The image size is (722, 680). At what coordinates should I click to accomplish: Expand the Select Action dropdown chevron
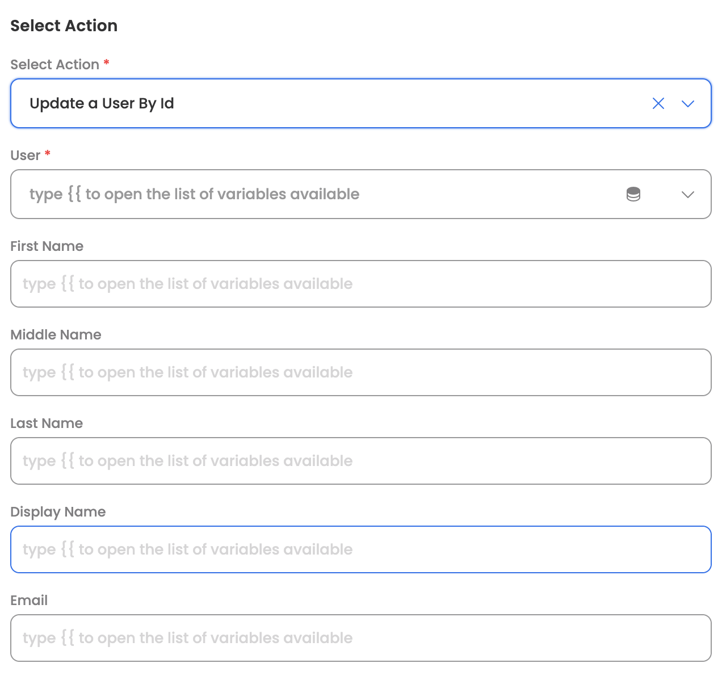tap(688, 103)
